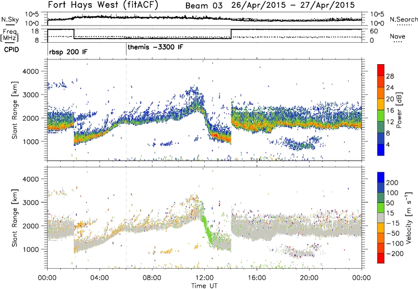This screenshot has width=418, height=289.
Task: Pick the blue bottom segment of the Power color bar
Action: [381, 150]
